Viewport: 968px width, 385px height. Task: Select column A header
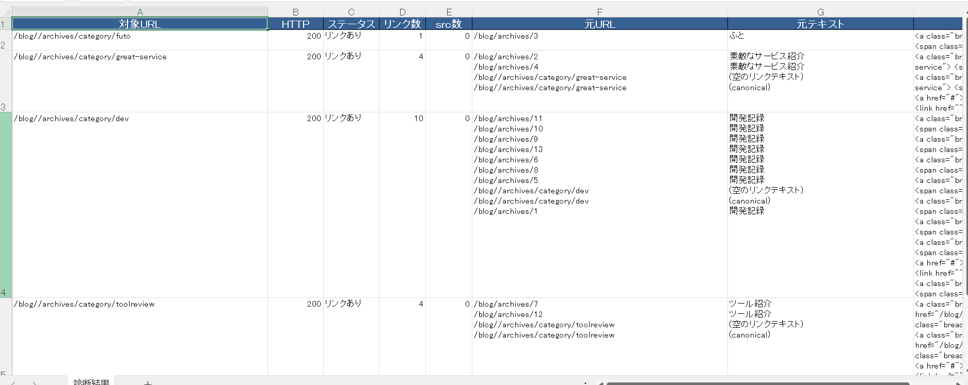139,12
